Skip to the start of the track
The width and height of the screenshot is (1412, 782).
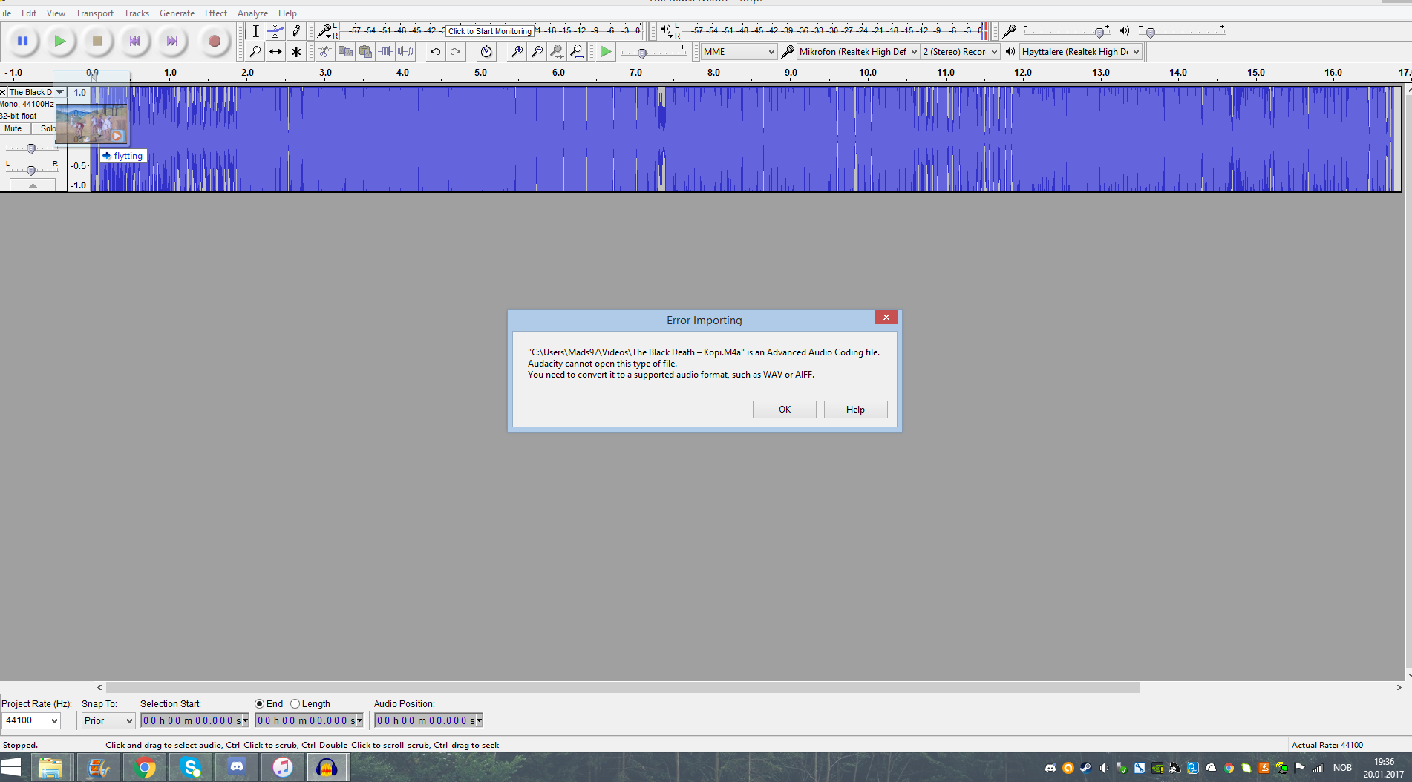pyautogui.click(x=134, y=42)
